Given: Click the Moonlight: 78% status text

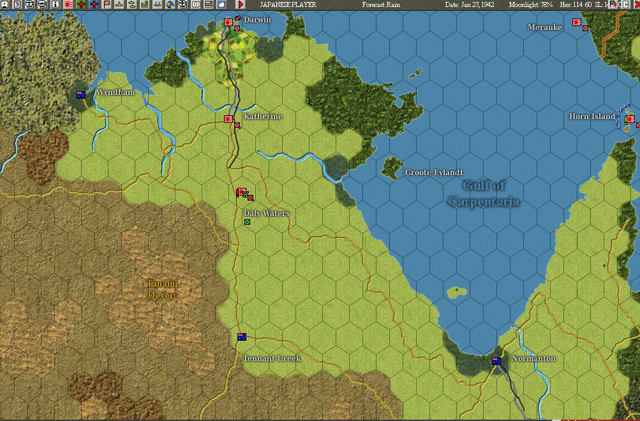Looking at the screenshot, I should point(531,5).
